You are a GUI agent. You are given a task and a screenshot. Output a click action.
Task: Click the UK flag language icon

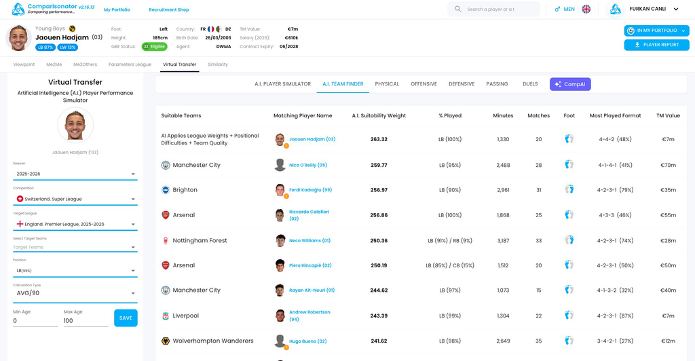pos(586,9)
